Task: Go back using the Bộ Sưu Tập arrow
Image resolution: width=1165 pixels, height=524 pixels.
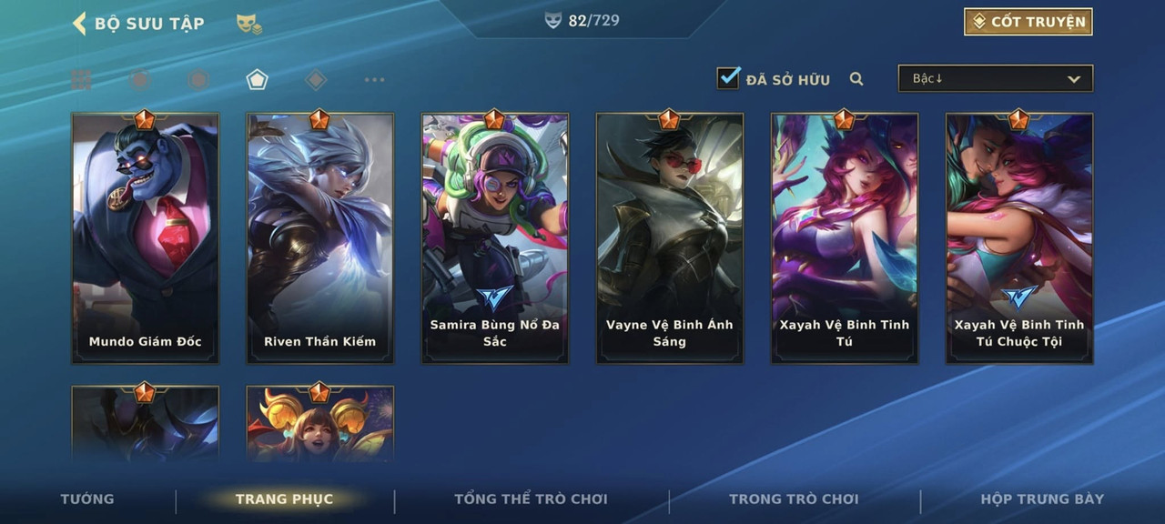Action: pyautogui.click(x=79, y=23)
